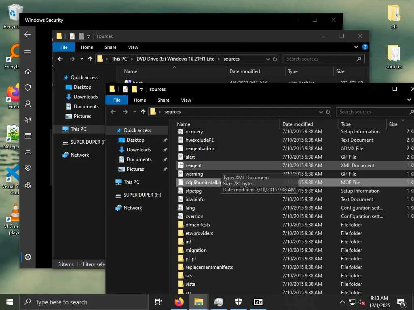Open recent locations dropdown in DVD Drive window
The height and width of the screenshot is (310, 414).
click(82, 59)
